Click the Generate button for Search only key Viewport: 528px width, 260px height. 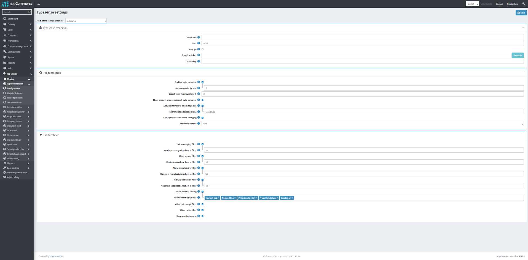click(518, 55)
